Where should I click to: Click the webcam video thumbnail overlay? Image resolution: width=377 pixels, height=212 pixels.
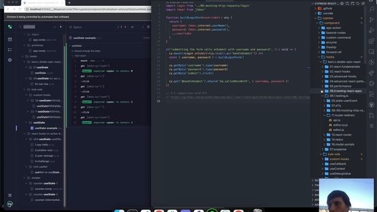coord(346,195)
